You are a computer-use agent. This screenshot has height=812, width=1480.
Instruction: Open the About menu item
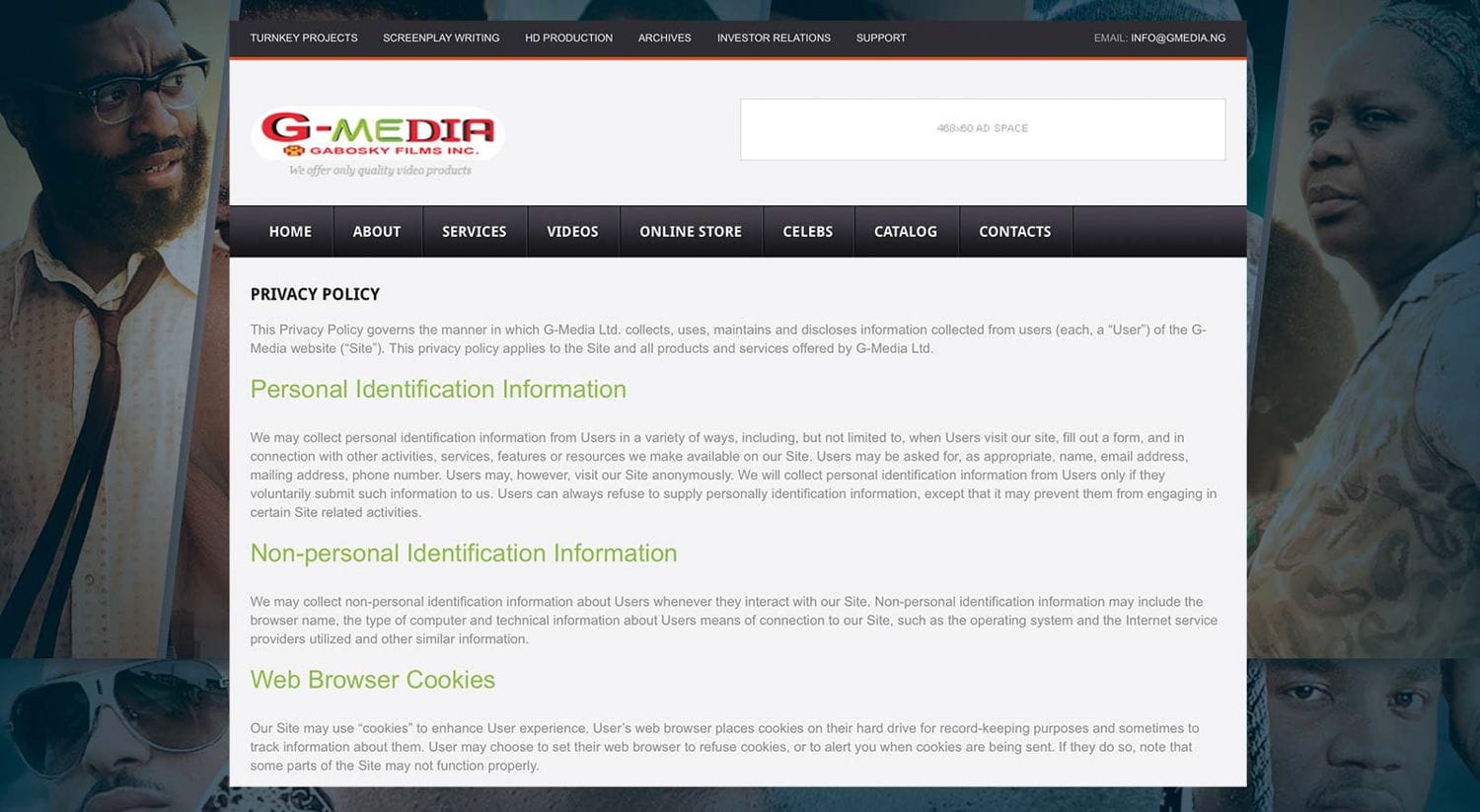[377, 232]
